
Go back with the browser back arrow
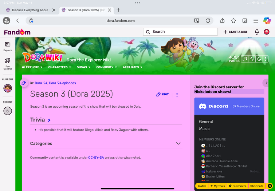pyautogui.click(x=18, y=21)
